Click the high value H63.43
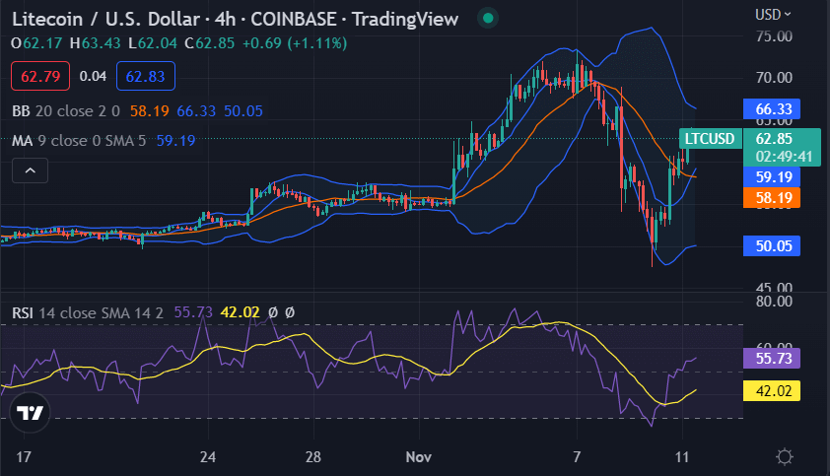The width and height of the screenshot is (830, 476). pos(96,43)
